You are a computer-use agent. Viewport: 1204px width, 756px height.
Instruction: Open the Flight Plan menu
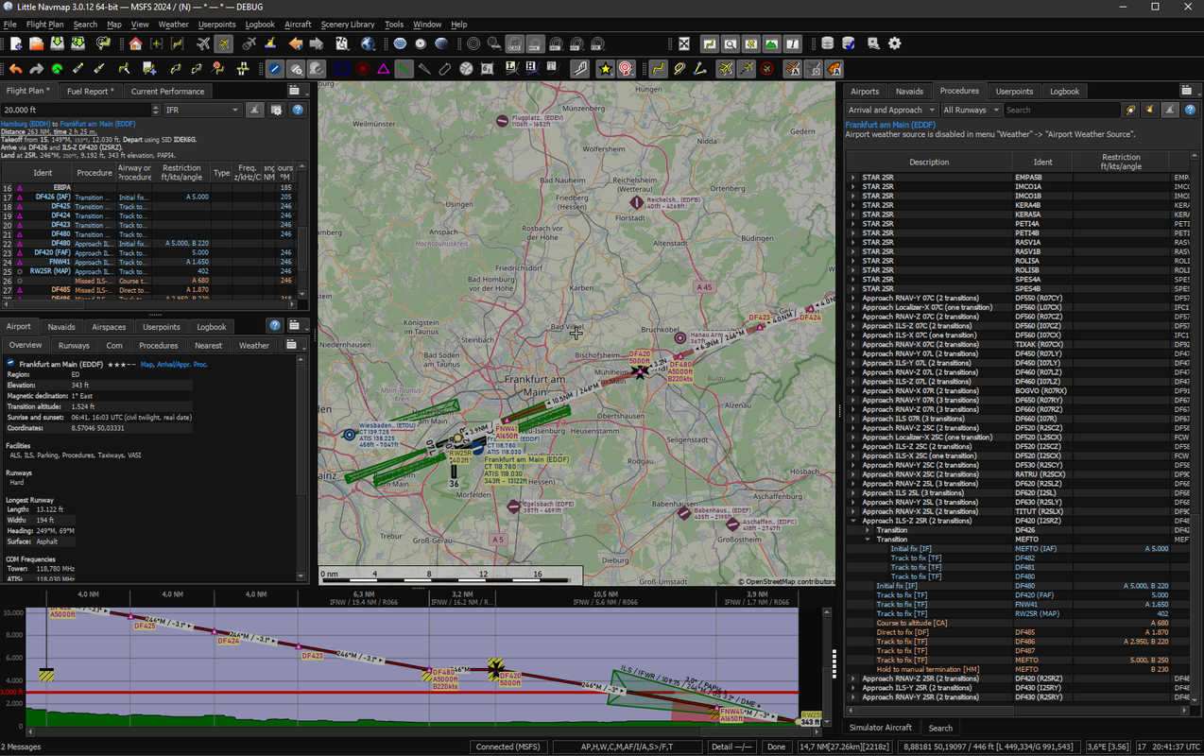(45, 24)
